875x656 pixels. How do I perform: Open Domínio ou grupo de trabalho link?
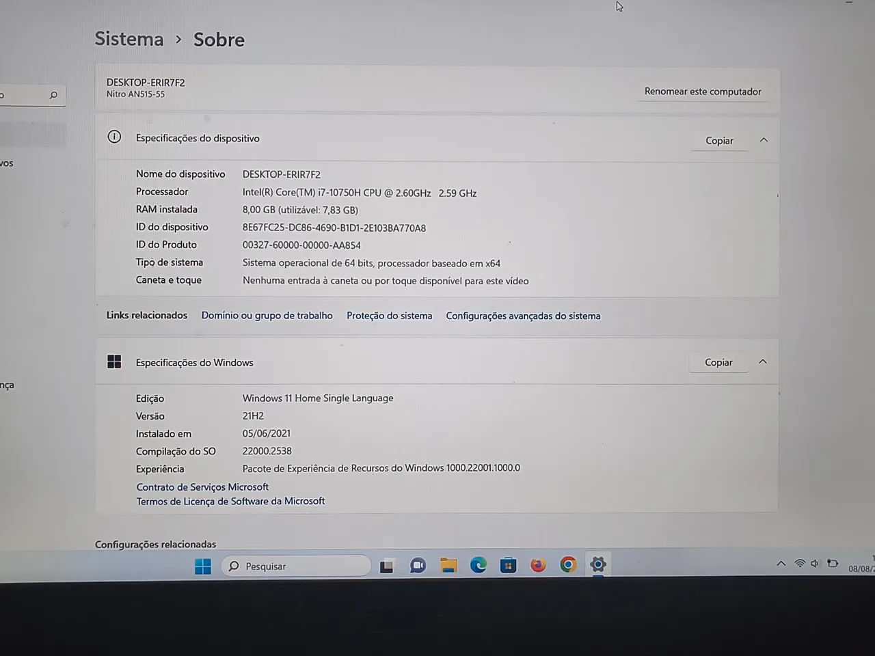(267, 315)
